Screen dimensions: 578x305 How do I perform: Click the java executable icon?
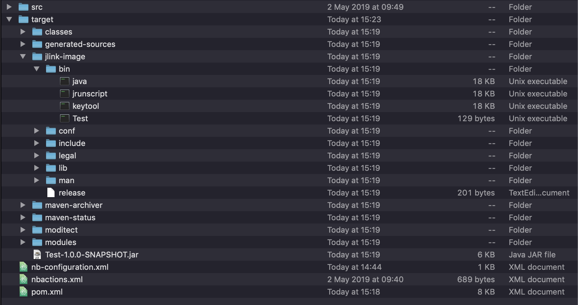(x=65, y=81)
